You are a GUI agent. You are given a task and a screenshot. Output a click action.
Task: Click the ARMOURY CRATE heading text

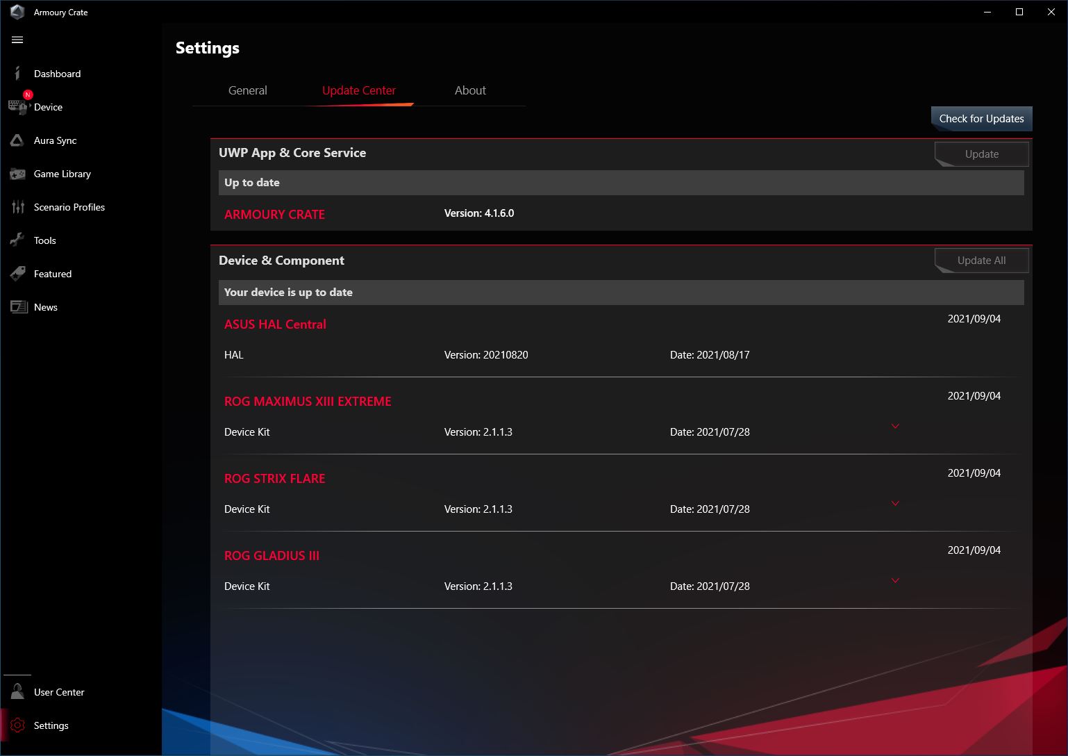click(274, 215)
